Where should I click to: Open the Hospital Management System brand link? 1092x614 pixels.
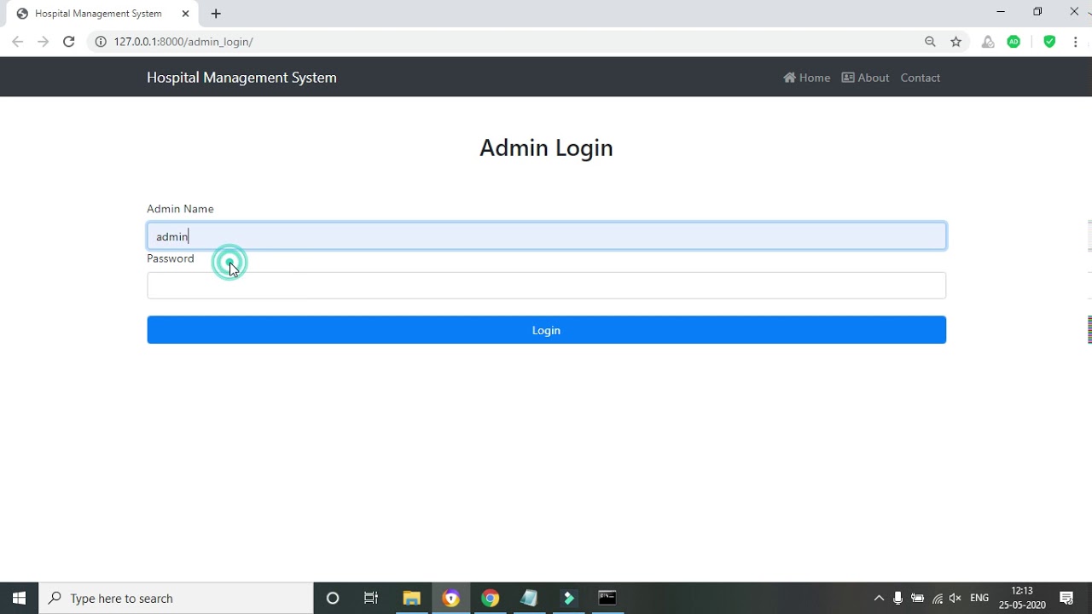click(241, 78)
